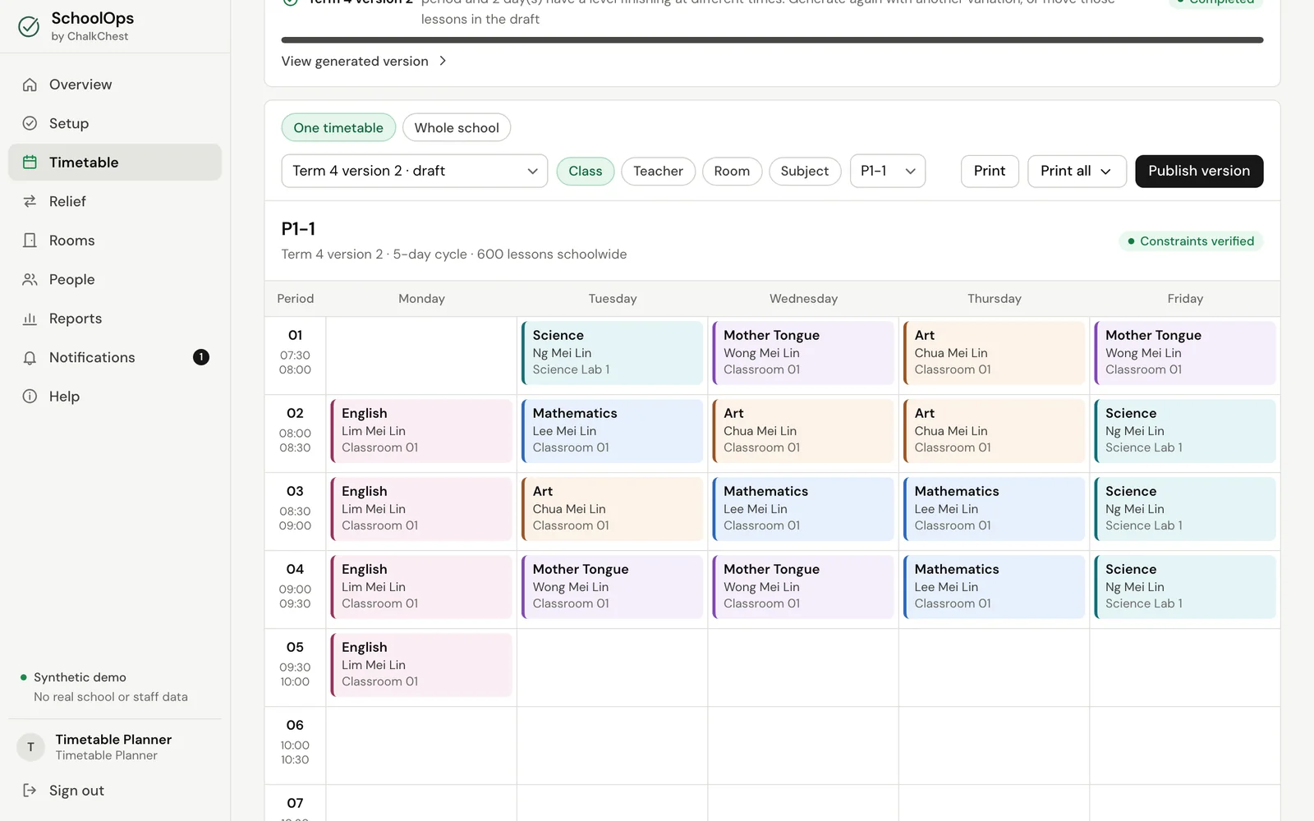Go to the Relief page
The width and height of the screenshot is (1314, 821).
coord(115,201)
